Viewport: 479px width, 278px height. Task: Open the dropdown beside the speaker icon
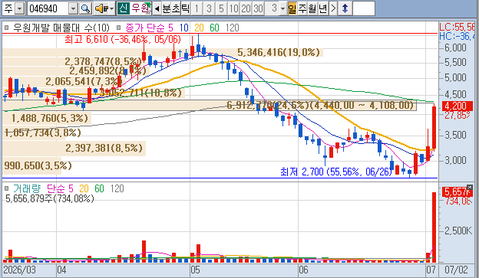click(x=112, y=8)
